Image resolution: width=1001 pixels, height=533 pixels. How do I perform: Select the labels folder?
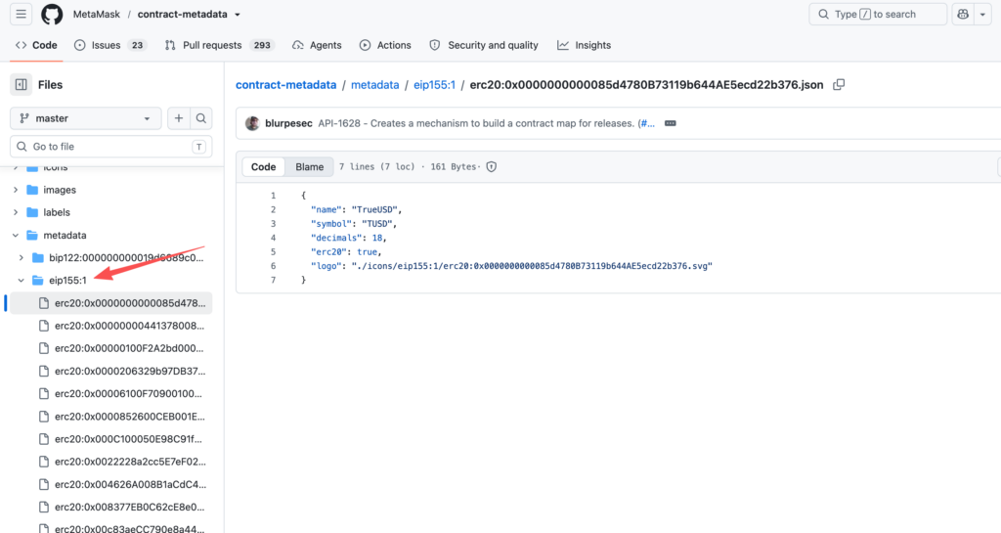pyautogui.click(x=56, y=212)
